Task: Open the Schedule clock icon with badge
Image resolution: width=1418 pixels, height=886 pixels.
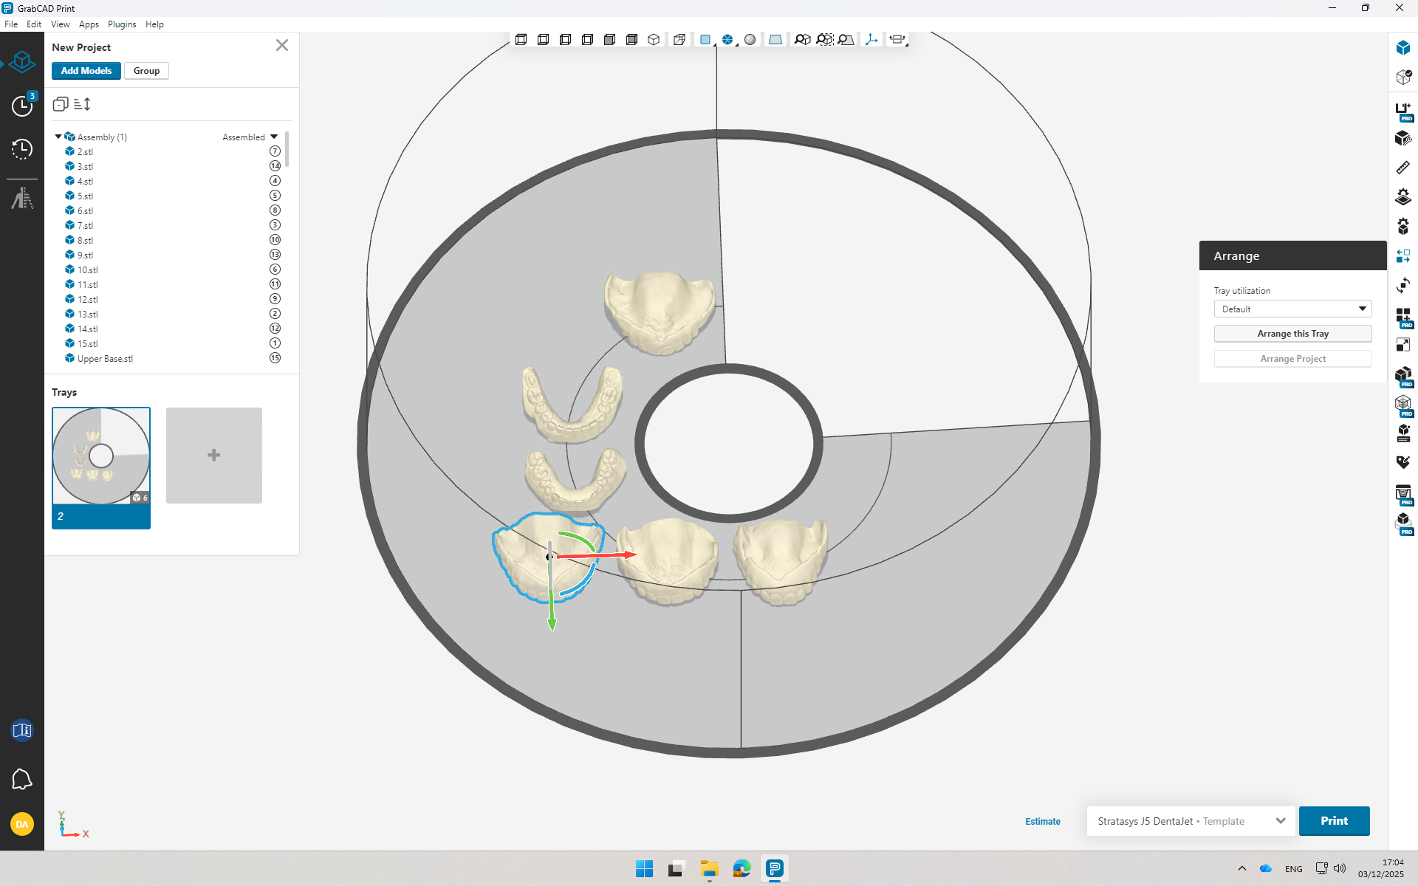Action: 22,106
